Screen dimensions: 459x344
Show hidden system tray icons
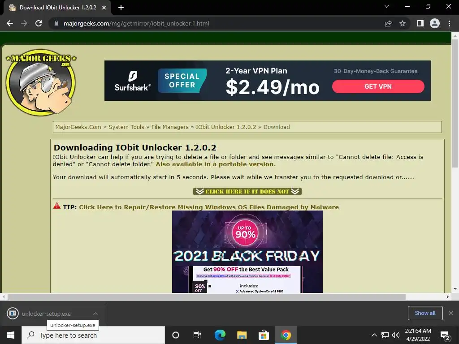[x=374, y=335]
